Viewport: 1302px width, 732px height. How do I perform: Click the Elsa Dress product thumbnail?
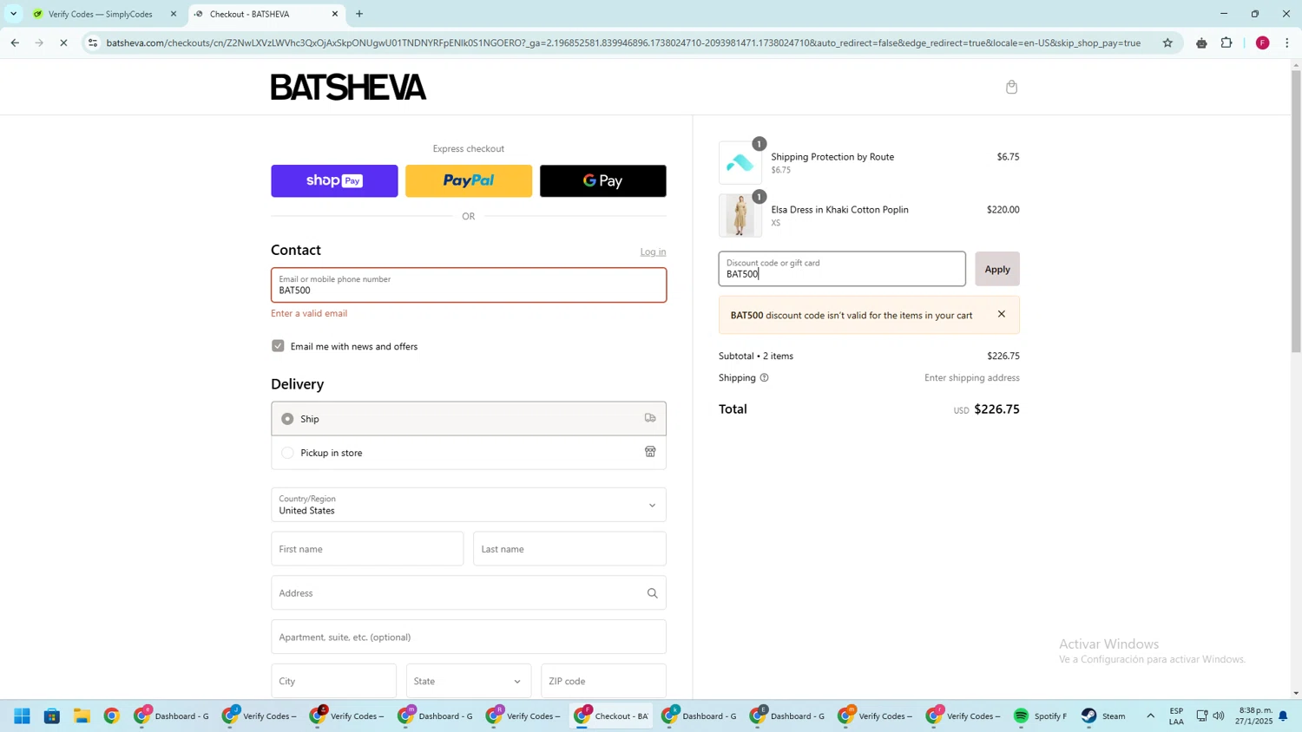pyautogui.click(x=740, y=215)
